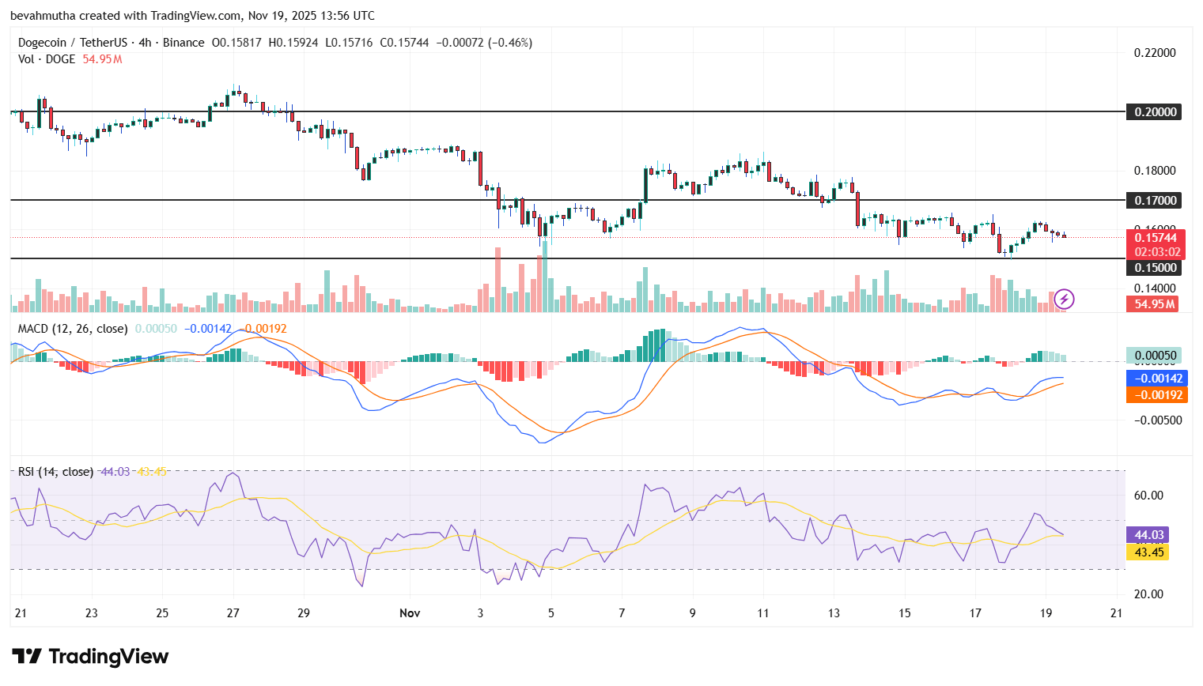This screenshot has height=686, width=1203.
Task: Open the 4h timeframe selector in the legend
Action: [x=143, y=43]
